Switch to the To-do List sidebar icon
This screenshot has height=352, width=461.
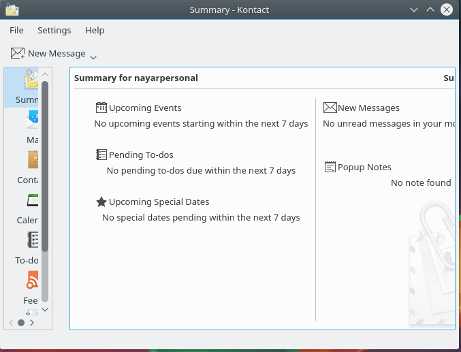(x=33, y=240)
